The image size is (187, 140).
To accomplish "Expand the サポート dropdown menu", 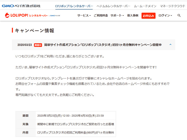I will 117,15.
